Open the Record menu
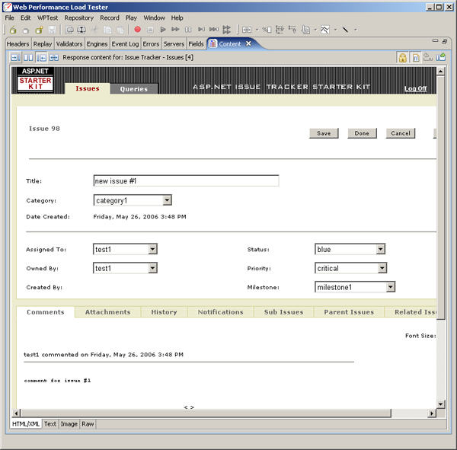The image size is (457, 450). [110, 18]
